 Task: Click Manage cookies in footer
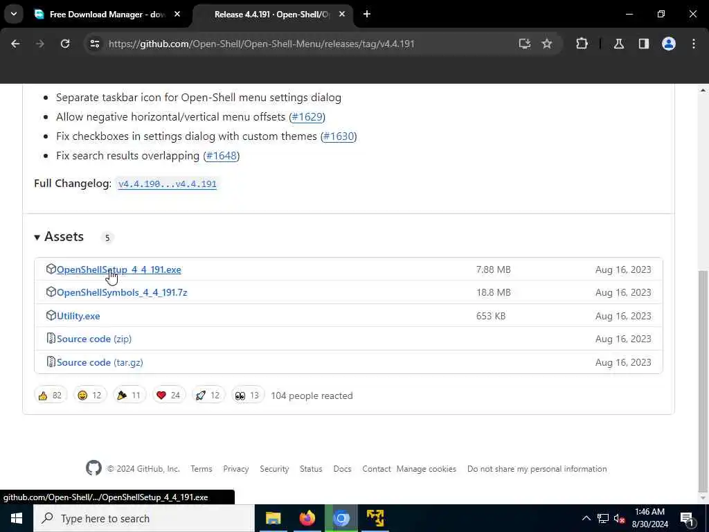427,469
